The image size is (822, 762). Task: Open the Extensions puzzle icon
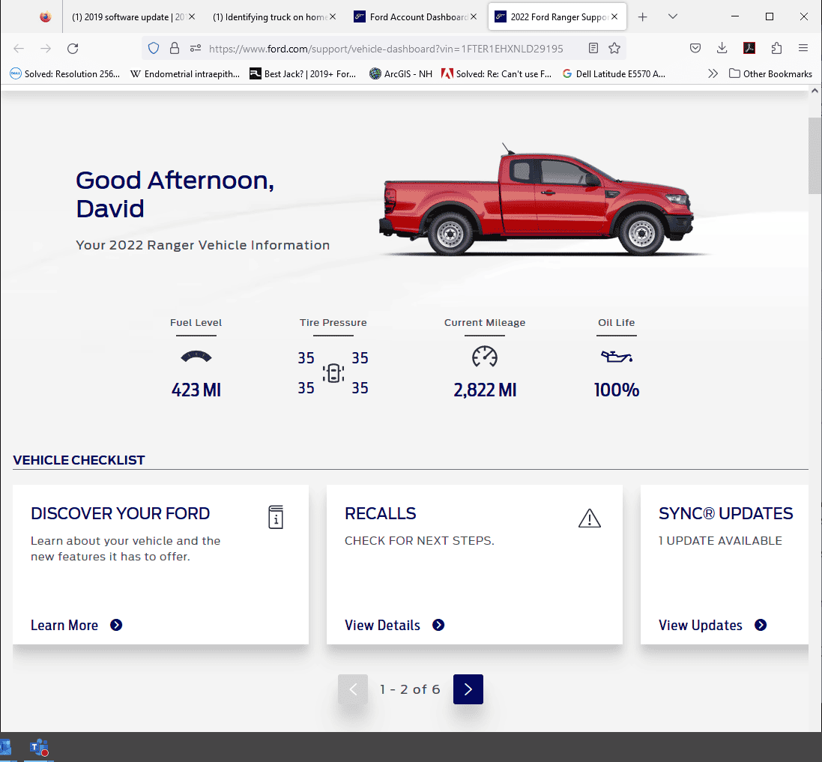tap(776, 49)
